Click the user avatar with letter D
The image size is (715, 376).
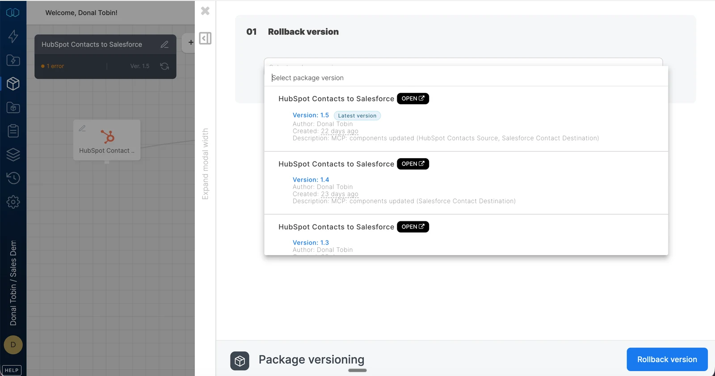coord(13,345)
